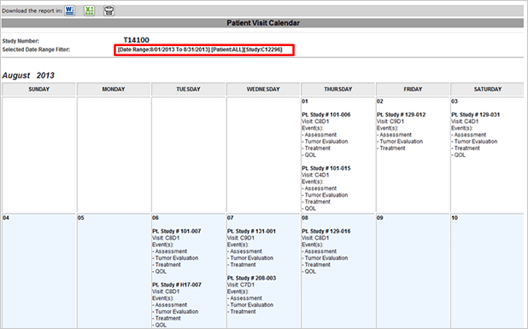Download the report as Excel file
This screenshot has width=528, height=329.
click(x=89, y=10)
